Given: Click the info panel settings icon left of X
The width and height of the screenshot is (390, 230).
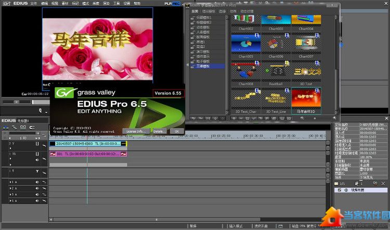Looking at the screenshot, I should [375, 183].
